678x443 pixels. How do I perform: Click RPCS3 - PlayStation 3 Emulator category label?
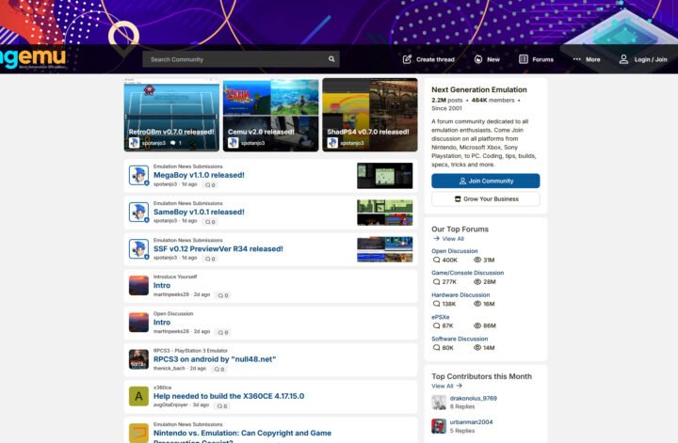click(x=190, y=351)
